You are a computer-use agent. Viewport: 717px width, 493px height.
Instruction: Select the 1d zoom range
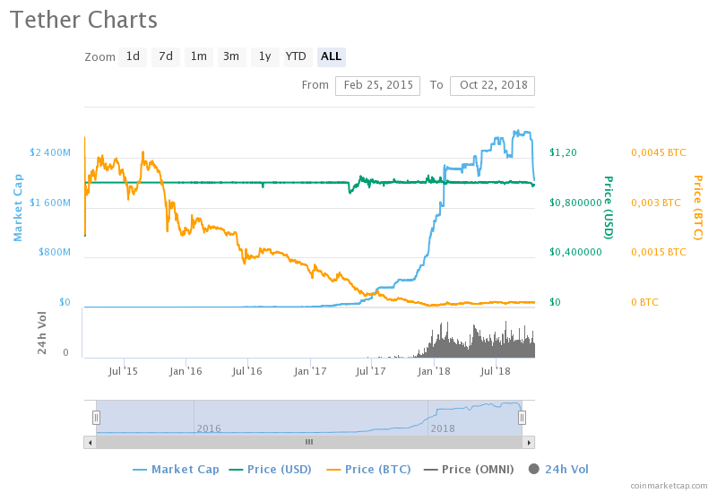tap(133, 56)
